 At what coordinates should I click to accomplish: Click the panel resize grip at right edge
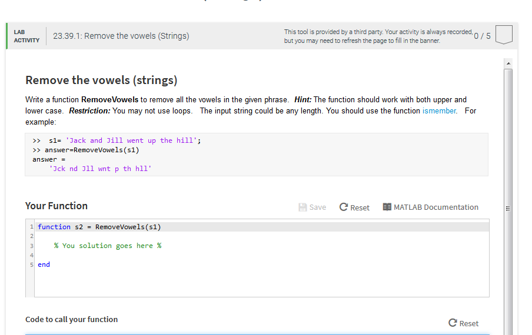click(x=508, y=209)
